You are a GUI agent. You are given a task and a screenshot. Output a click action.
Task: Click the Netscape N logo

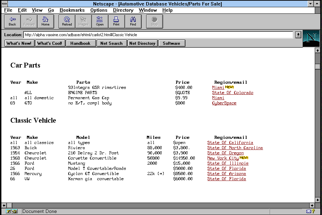[x=311, y=38]
